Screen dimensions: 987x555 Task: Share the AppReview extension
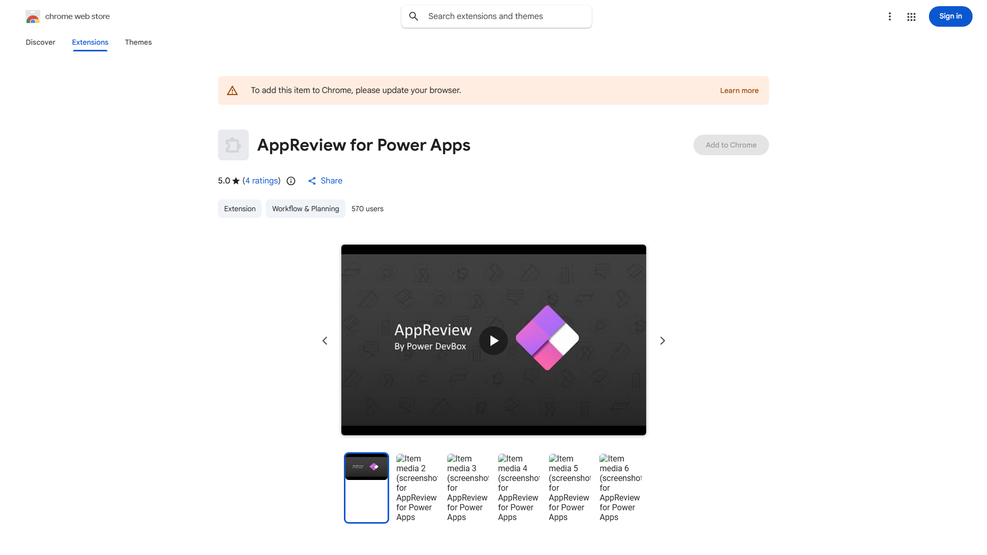325,180
